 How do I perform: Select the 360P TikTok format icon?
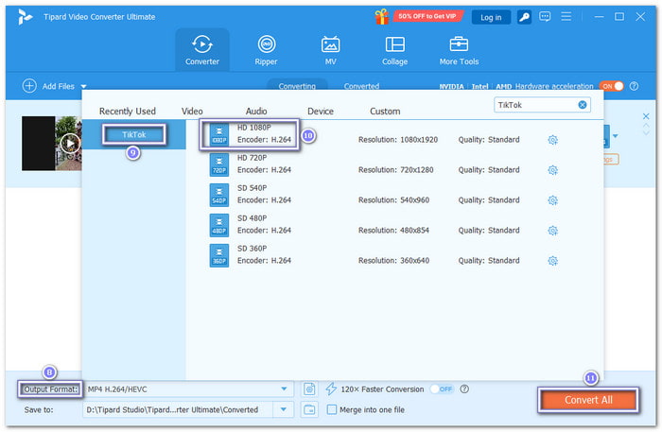(x=219, y=255)
